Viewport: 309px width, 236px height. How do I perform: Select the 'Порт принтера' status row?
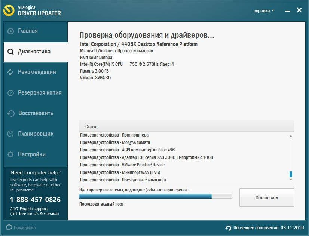tap(114, 135)
